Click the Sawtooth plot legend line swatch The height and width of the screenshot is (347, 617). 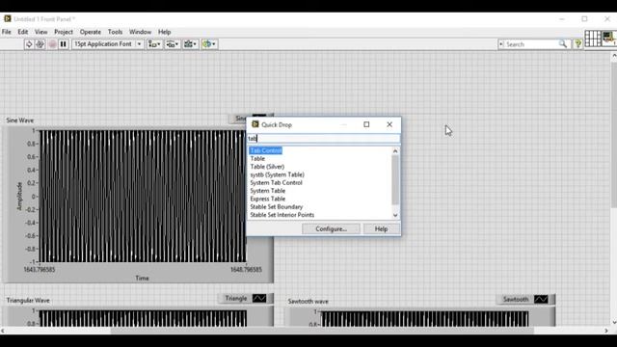point(541,300)
